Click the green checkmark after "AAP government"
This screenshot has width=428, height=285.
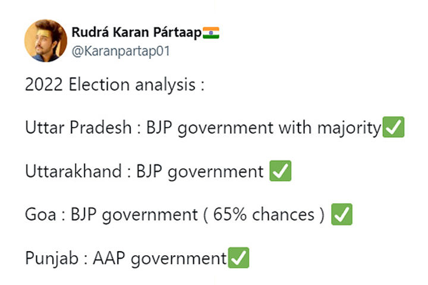(x=238, y=258)
